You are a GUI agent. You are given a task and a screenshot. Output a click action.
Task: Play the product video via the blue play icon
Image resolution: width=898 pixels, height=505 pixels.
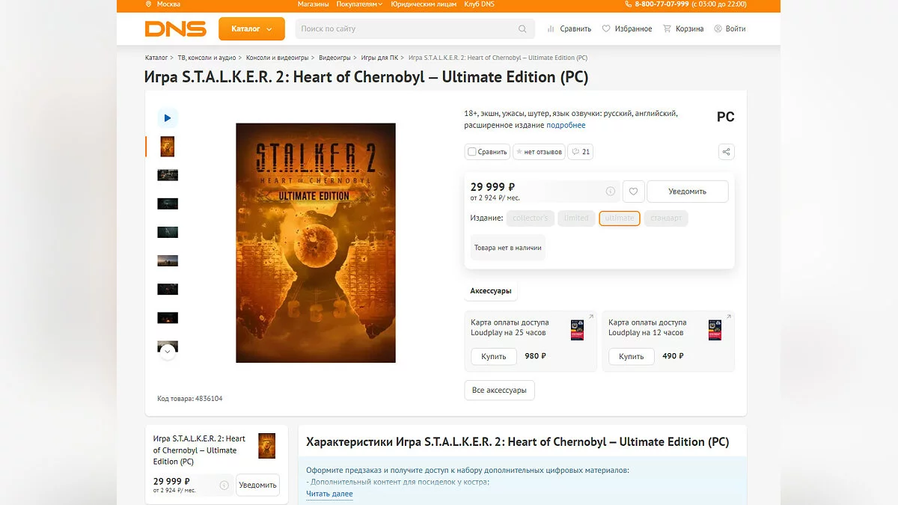click(x=168, y=117)
